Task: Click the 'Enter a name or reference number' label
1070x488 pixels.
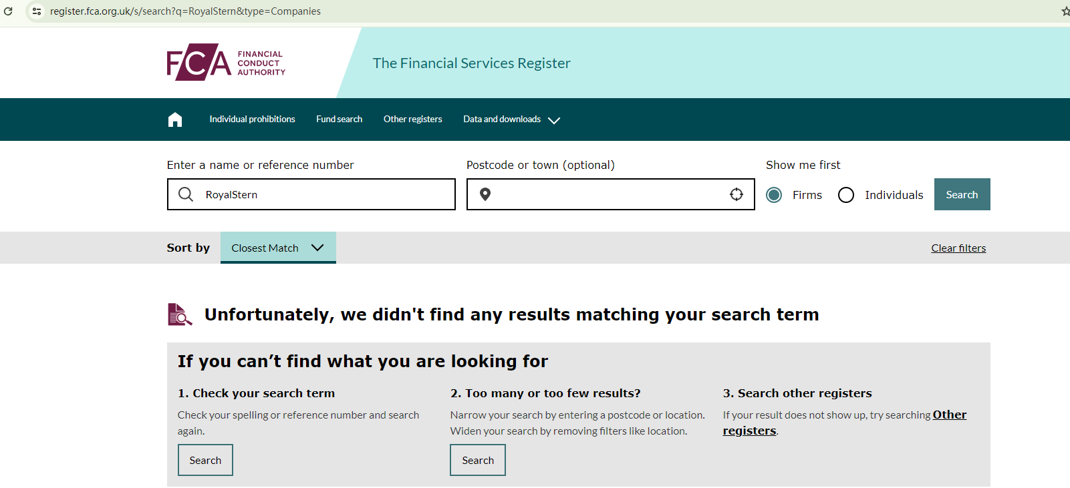Action: tap(261, 165)
